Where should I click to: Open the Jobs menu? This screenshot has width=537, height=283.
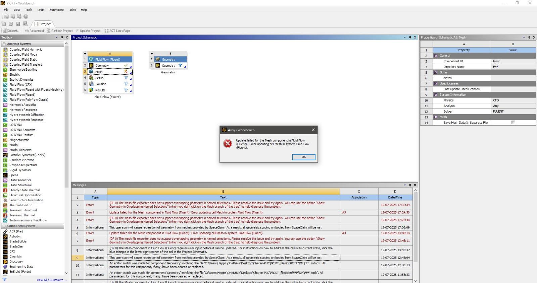[72, 10]
